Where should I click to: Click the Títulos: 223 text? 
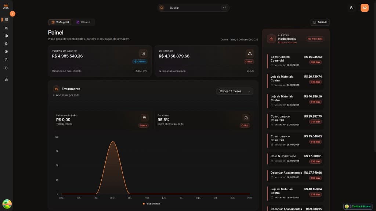[141, 71]
